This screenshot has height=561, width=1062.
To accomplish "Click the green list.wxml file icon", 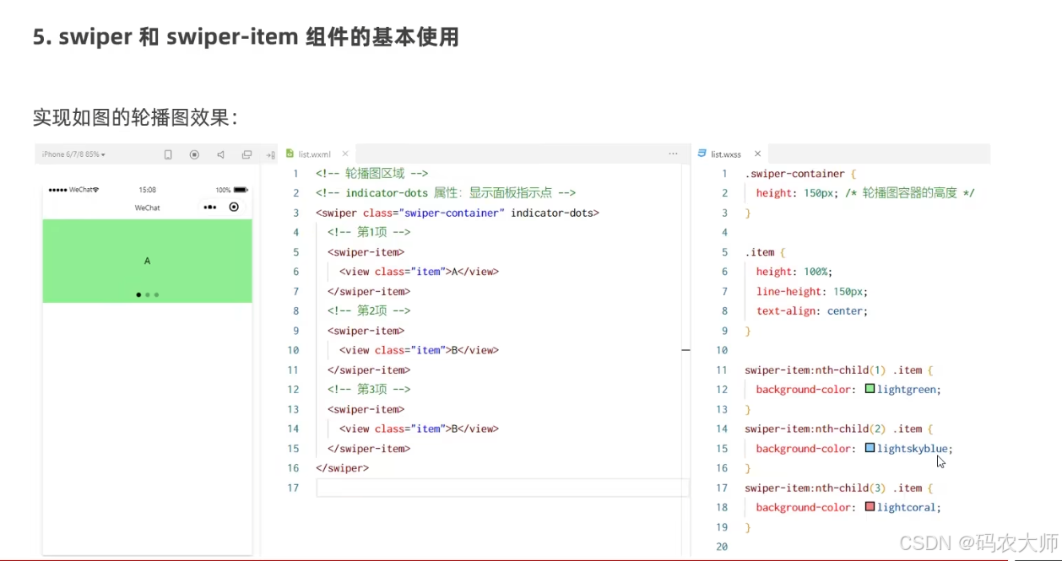I will (x=290, y=154).
